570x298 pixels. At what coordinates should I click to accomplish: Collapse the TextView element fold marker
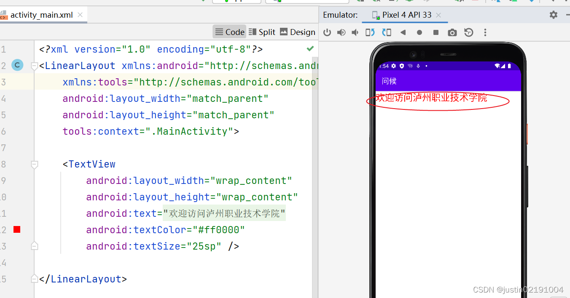(35, 164)
